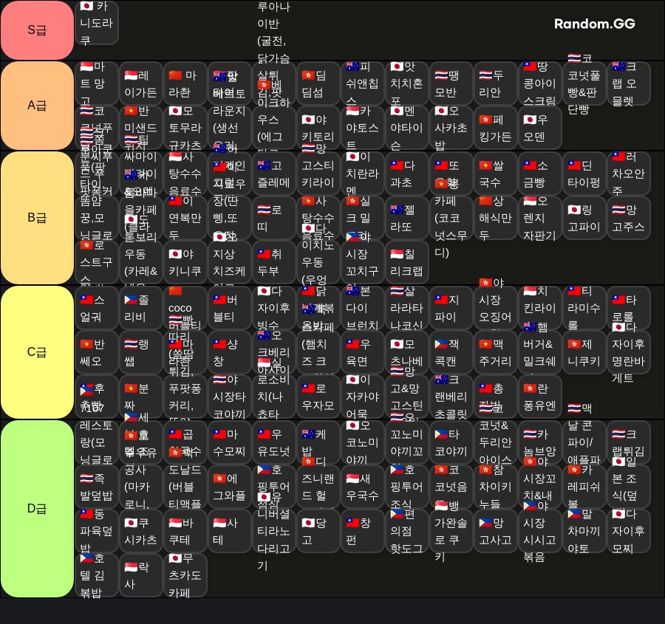Select the green D급 tier label

38,509
